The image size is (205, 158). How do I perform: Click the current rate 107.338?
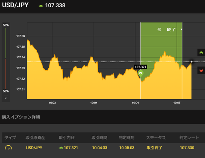tap(55, 6)
